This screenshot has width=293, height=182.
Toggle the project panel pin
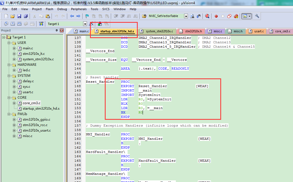(x=57, y=30)
